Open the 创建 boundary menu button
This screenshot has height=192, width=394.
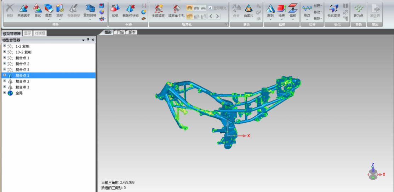pos(318,6)
